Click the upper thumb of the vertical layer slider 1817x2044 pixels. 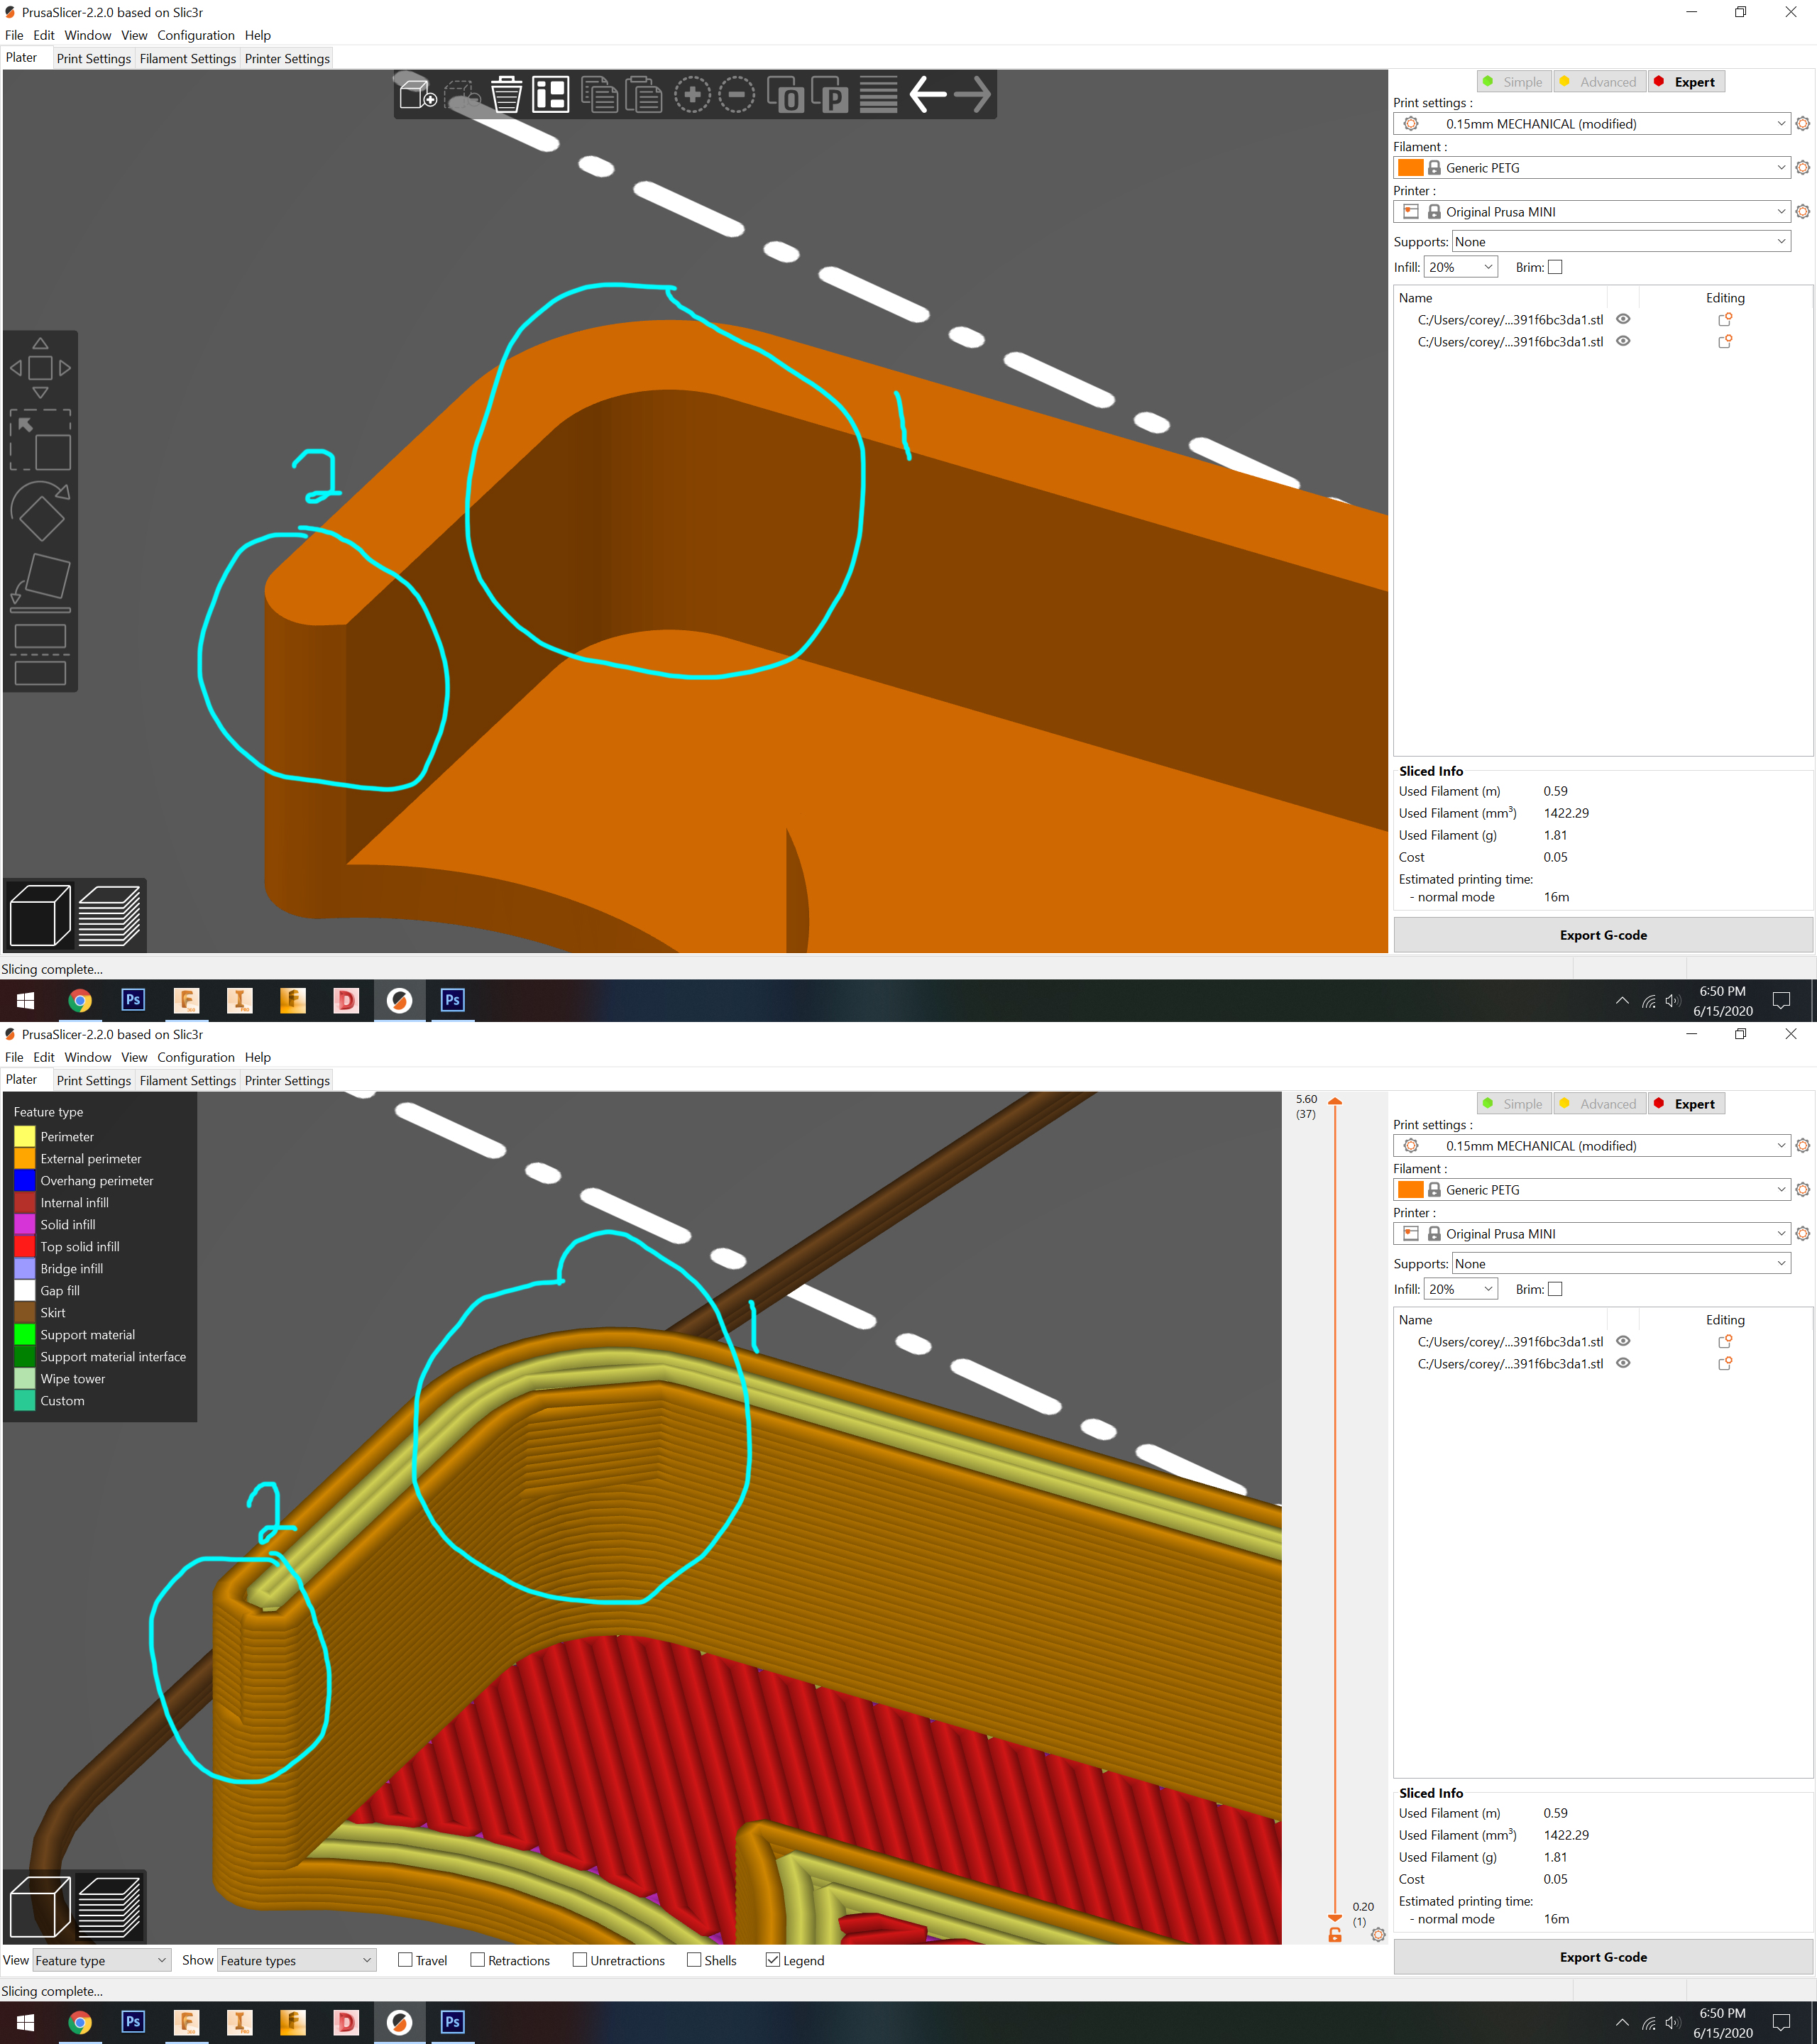point(1335,1101)
